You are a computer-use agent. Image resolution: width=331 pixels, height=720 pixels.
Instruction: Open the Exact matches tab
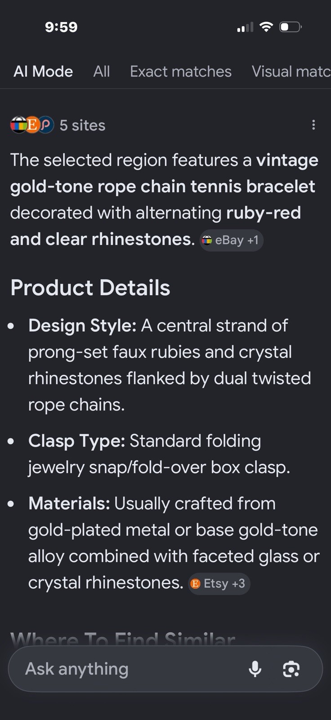[181, 72]
